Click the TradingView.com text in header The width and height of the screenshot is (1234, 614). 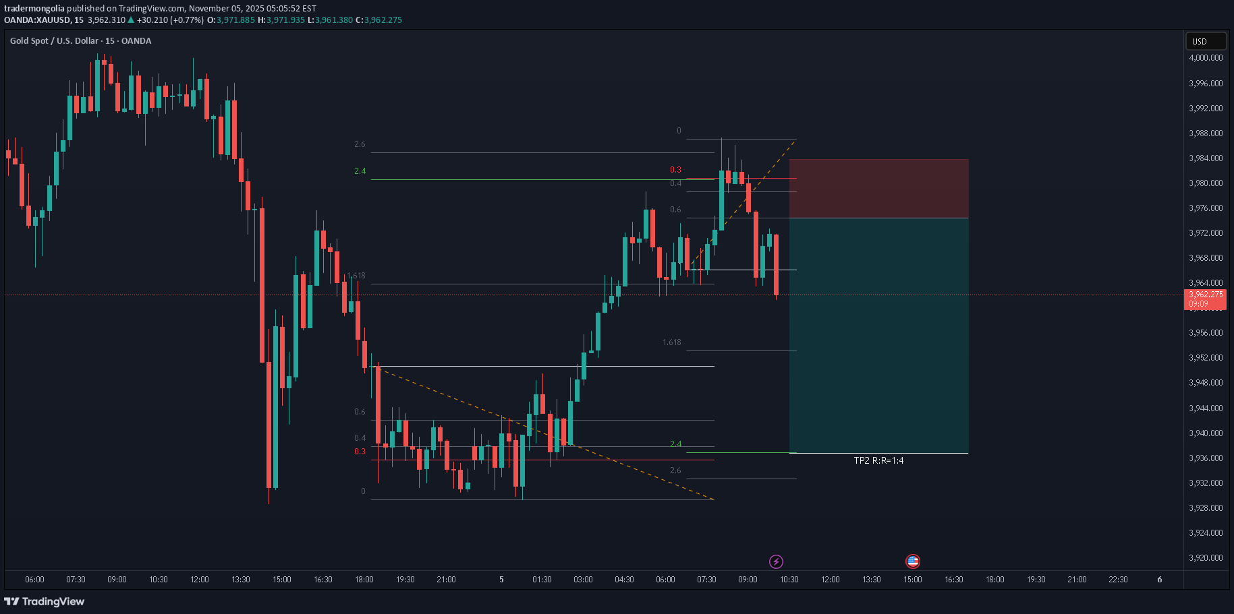pyautogui.click(x=155, y=9)
